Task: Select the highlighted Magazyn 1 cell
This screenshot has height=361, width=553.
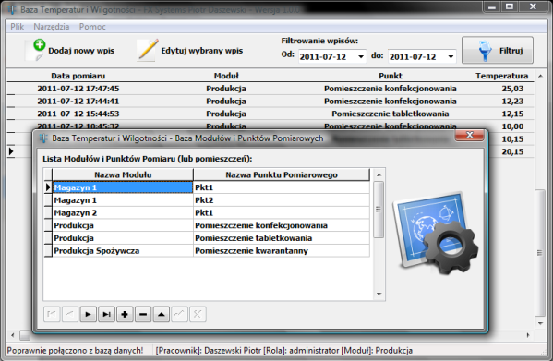Action: (x=123, y=187)
